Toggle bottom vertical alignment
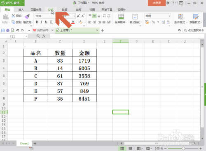 point(99,16)
